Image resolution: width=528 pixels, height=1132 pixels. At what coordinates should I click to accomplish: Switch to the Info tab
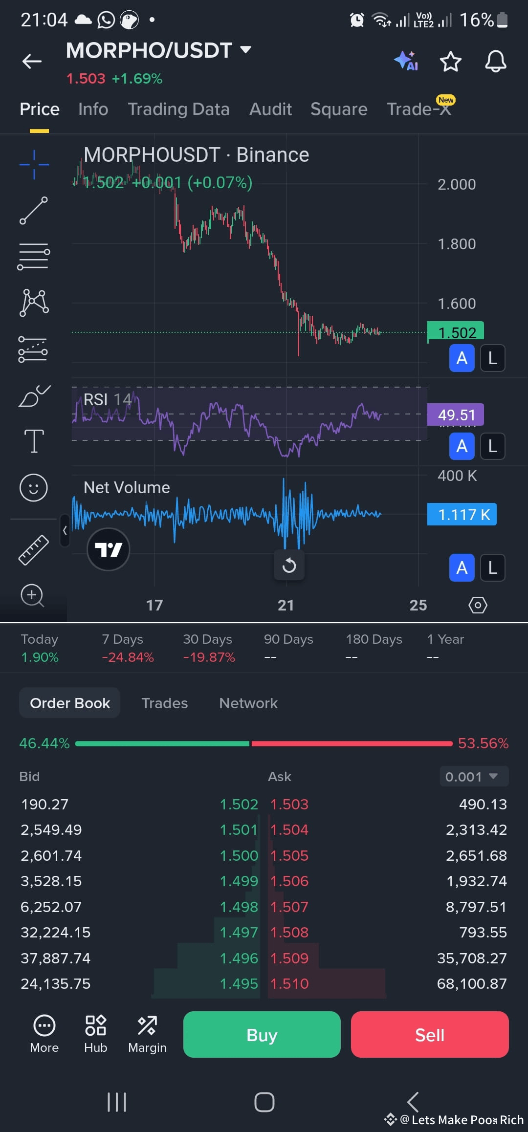pyautogui.click(x=93, y=109)
